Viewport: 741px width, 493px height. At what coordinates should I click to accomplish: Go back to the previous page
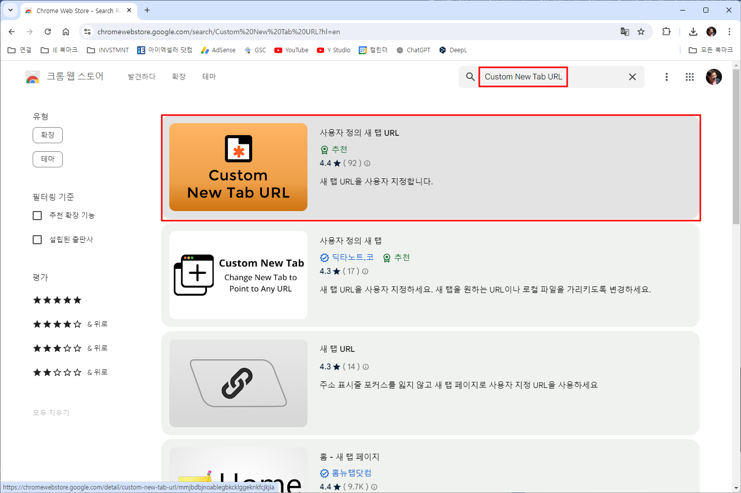12,32
